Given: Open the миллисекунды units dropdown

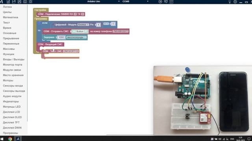Looking at the screenshot, I should tap(76, 37).
